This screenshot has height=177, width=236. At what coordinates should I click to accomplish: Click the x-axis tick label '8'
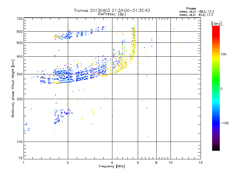156,163
